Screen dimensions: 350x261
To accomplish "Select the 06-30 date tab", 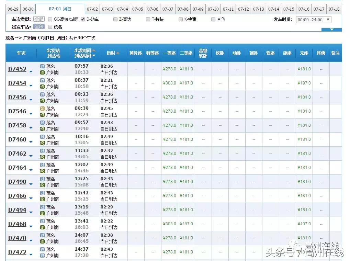I will 28,9.
